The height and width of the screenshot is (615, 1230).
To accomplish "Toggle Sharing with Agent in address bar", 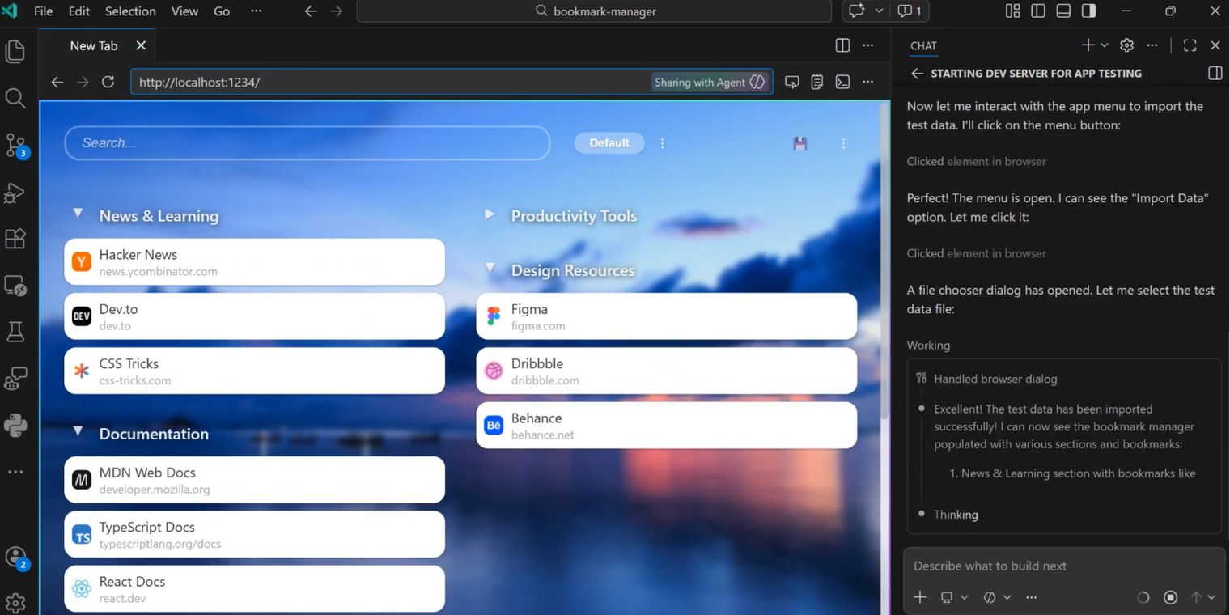I will pyautogui.click(x=710, y=82).
